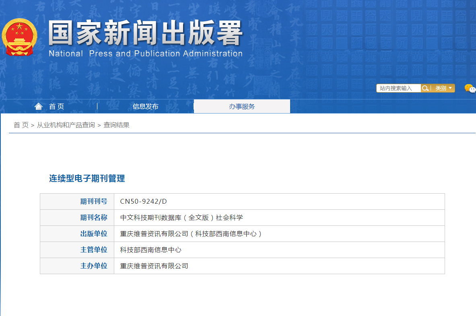Select the journal number CN50-9242/D
The width and height of the screenshot is (476, 316).
(143, 202)
